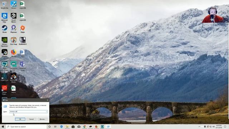Close the Run dialog with X

[x=47, y=100]
